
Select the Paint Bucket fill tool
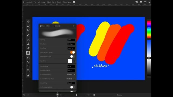point(28,62)
